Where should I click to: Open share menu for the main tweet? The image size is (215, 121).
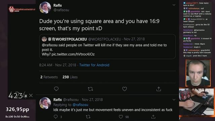159,89
